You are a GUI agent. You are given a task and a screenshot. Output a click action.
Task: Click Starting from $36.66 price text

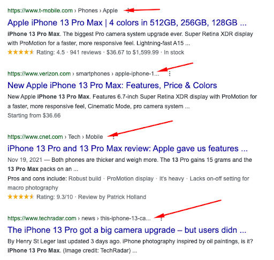(34, 115)
